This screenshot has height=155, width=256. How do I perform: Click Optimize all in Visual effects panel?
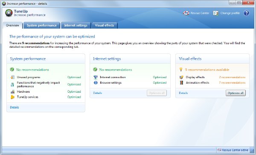pyautogui.click(x=236, y=93)
